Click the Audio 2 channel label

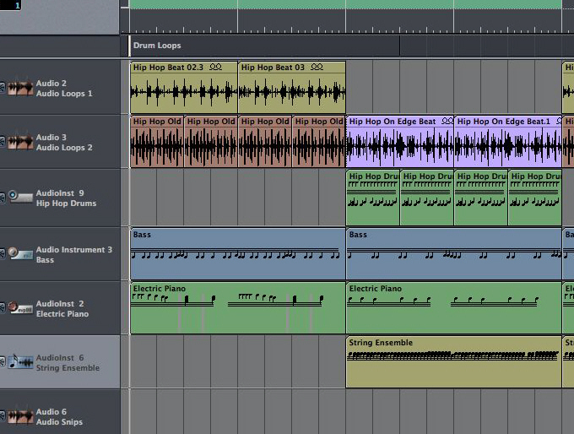51,83
